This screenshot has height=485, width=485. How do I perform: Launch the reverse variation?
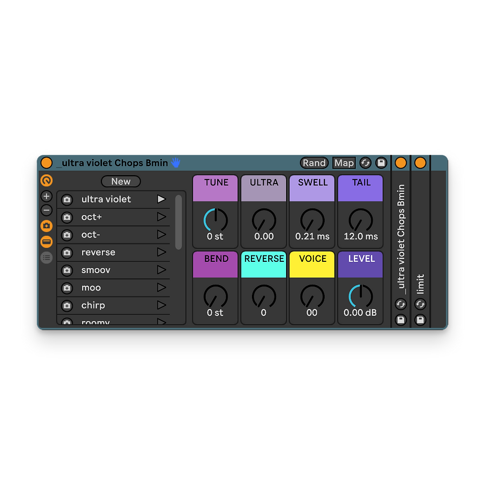pyautogui.click(x=161, y=252)
